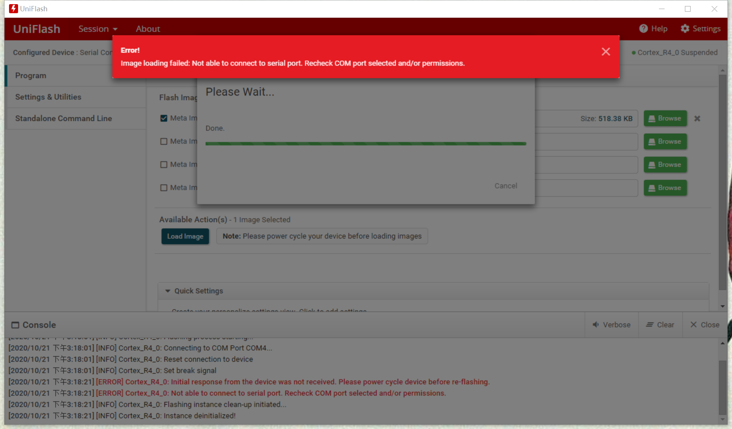Click the Console window icon
732x429 pixels.
[15, 325]
